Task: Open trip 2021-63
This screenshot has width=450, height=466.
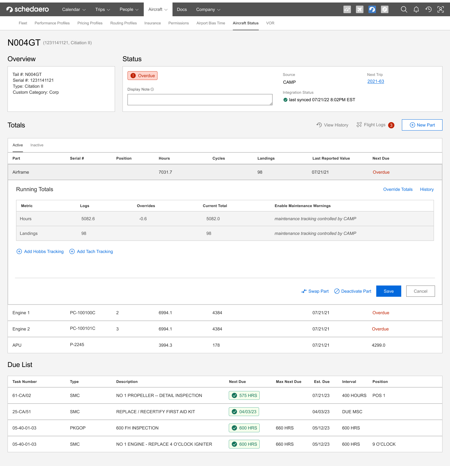Action: 376,81
